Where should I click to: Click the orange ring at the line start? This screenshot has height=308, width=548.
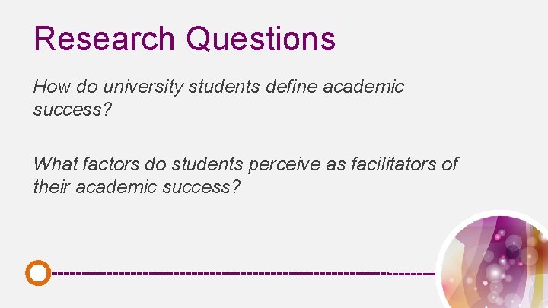point(38,273)
